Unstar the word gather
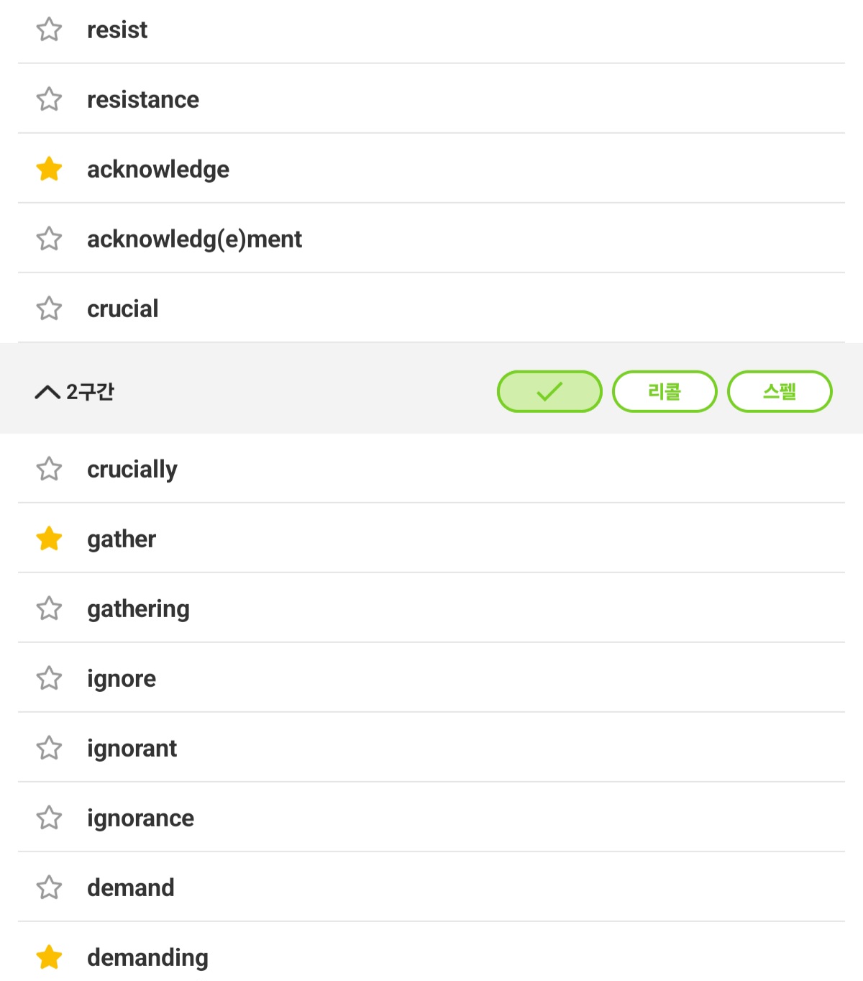Image resolution: width=863 pixels, height=981 pixels. point(49,539)
